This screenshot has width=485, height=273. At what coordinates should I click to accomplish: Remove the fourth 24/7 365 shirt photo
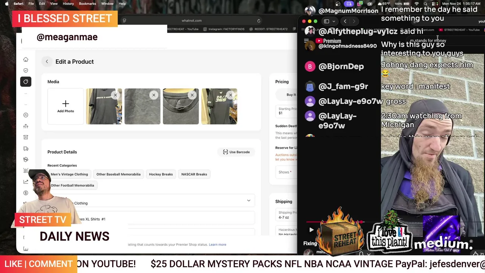click(230, 95)
